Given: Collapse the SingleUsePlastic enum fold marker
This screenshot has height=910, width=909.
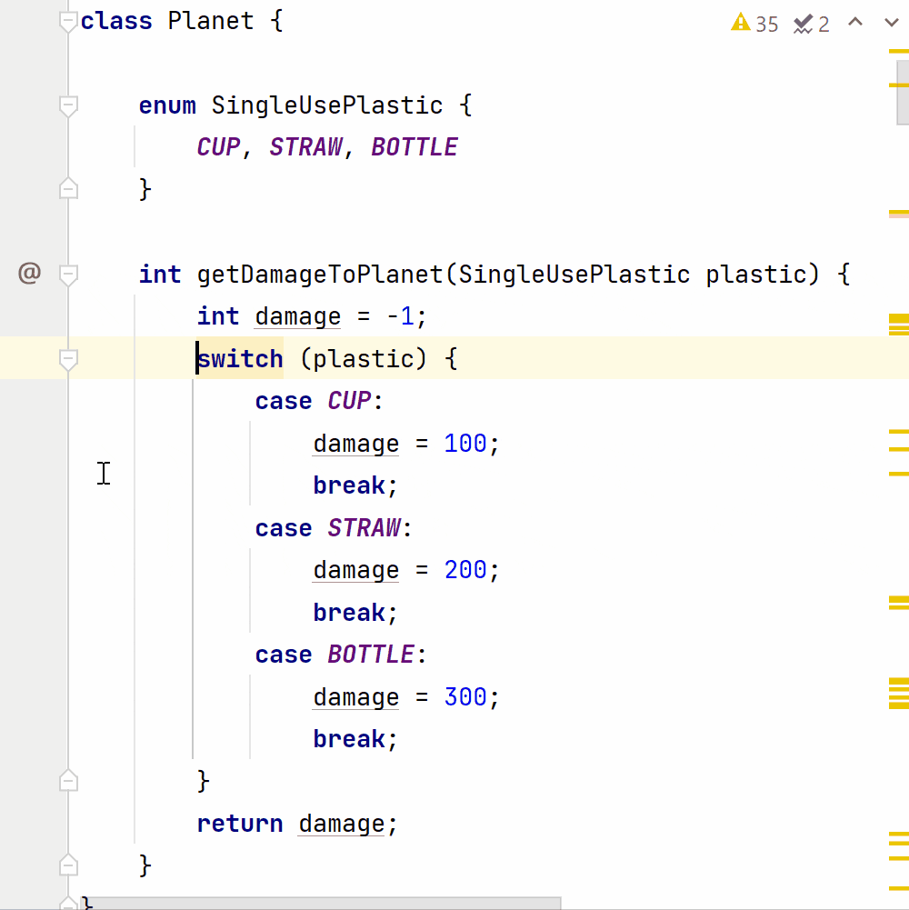Looking at the screenshot, I should click(x=68, y=106).
